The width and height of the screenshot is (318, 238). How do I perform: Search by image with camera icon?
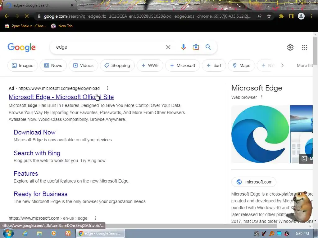(x=196, y=47)
